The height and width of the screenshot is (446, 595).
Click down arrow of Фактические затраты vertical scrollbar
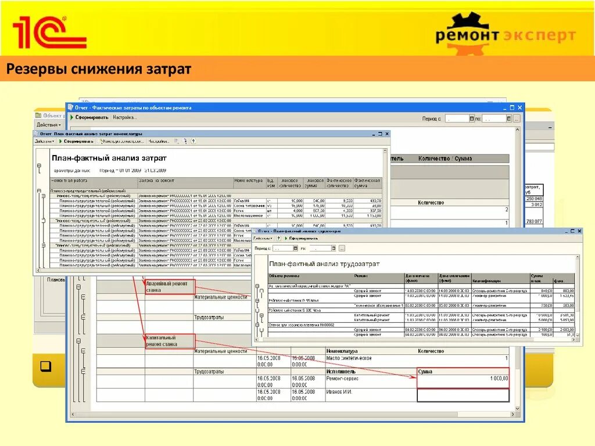[x=517, y=408]
